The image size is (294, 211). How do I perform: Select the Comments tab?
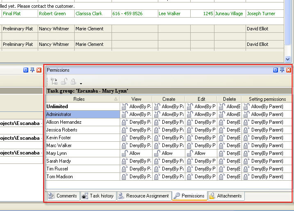[x=62, y=196]
